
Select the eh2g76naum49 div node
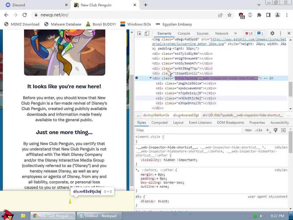(x=182, y=58)
